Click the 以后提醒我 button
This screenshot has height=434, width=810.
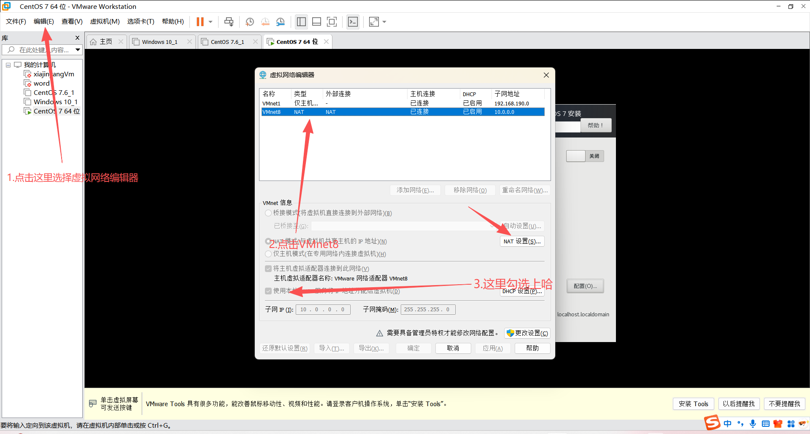click(739, 404)
